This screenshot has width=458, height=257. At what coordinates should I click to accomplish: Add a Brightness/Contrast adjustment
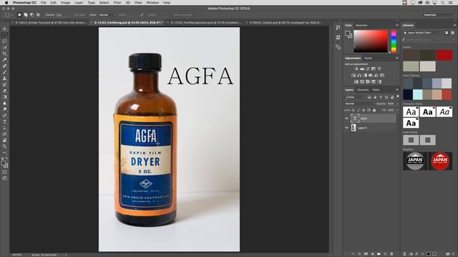click(x=356, y=69)
